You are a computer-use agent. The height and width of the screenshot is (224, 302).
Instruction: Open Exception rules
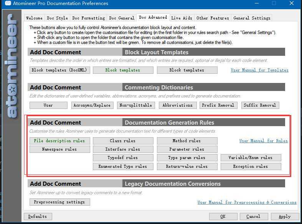[x=251, y=166]
